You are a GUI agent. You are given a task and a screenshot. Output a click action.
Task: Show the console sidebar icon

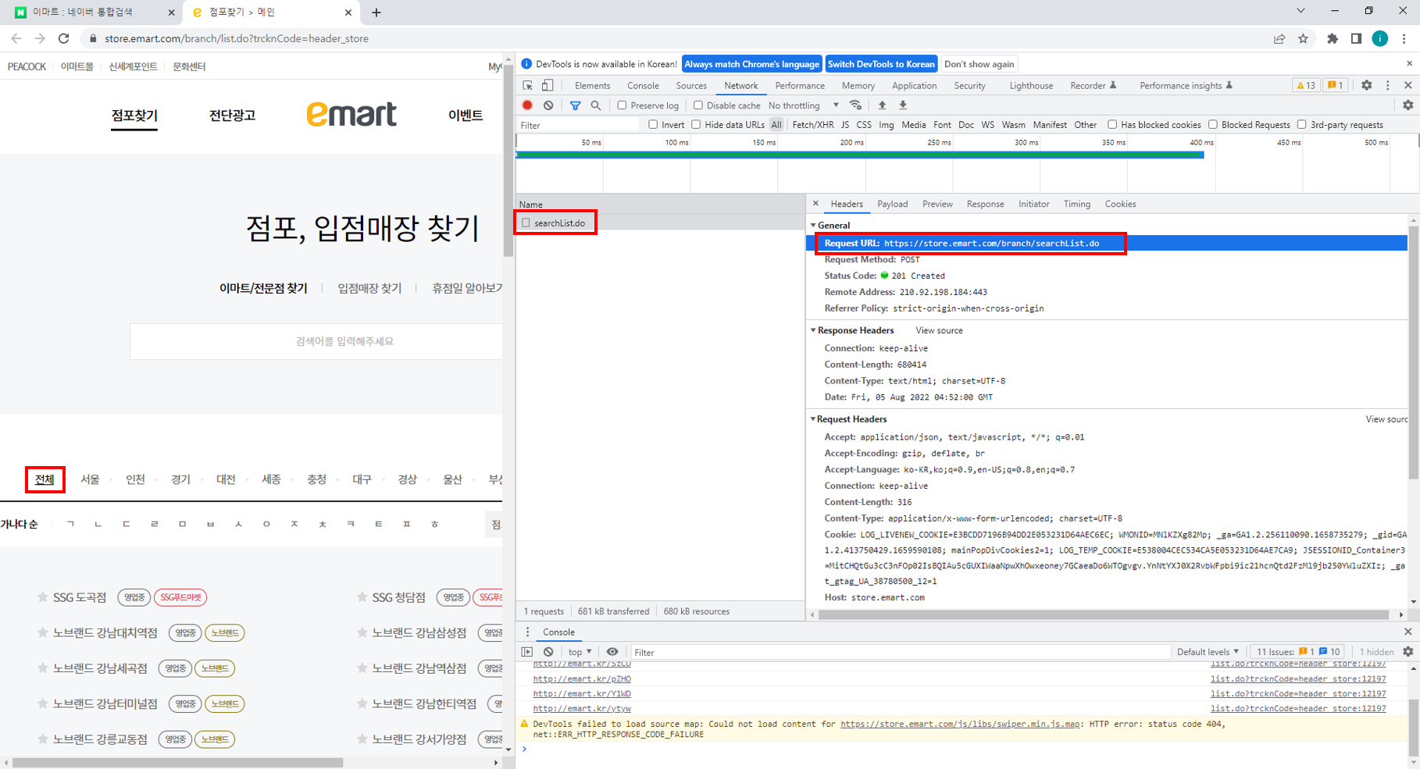coord(527,652)
